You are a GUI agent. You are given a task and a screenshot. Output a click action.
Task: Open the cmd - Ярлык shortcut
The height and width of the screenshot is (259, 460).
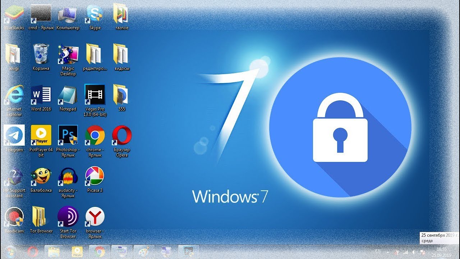[x=41, y=17]
